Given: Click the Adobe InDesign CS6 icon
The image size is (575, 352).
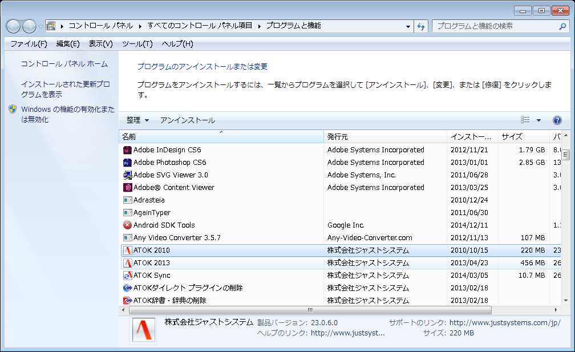Looking at the screenshot, I should click(127, 150).
